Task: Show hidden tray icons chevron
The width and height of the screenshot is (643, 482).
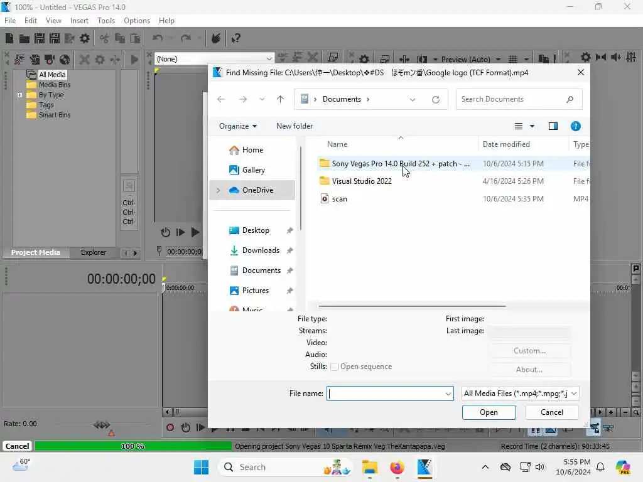Action: [x=485, y=467]
